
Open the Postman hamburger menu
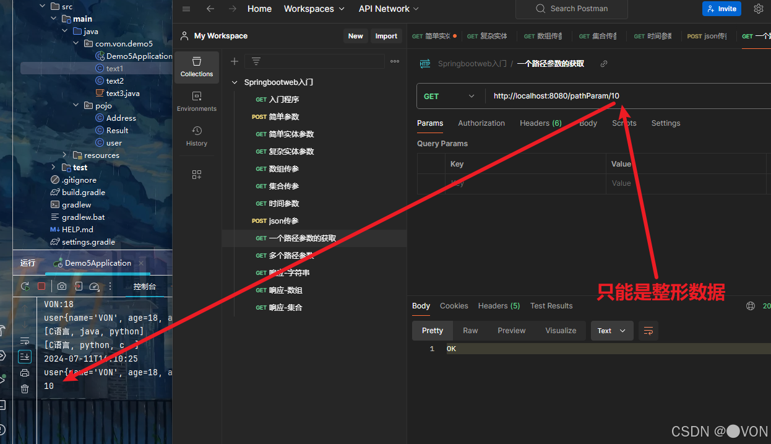[x=186, y=9]
